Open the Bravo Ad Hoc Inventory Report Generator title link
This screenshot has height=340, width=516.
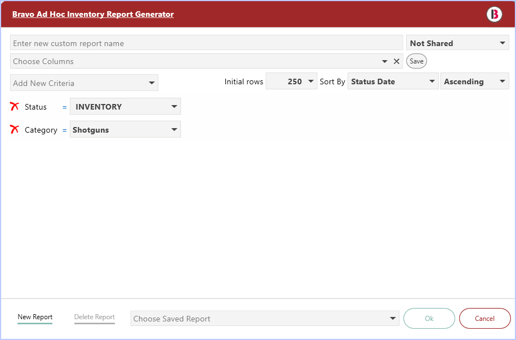pyautogui.click(x=93, y=14)
